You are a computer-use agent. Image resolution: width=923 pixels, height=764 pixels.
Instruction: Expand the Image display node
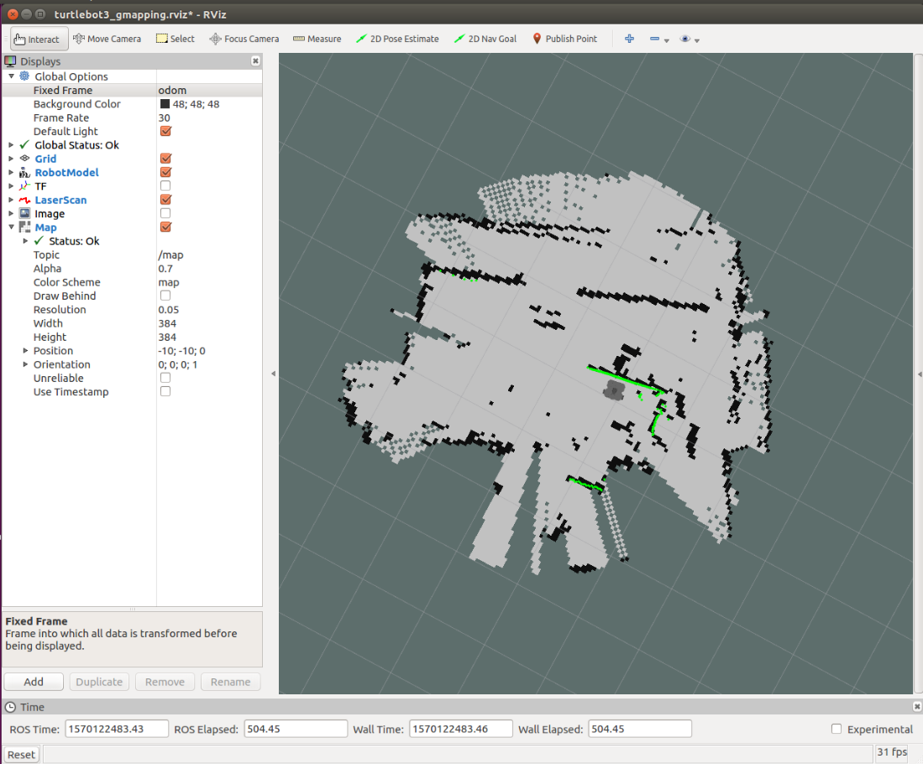[11, 213]
